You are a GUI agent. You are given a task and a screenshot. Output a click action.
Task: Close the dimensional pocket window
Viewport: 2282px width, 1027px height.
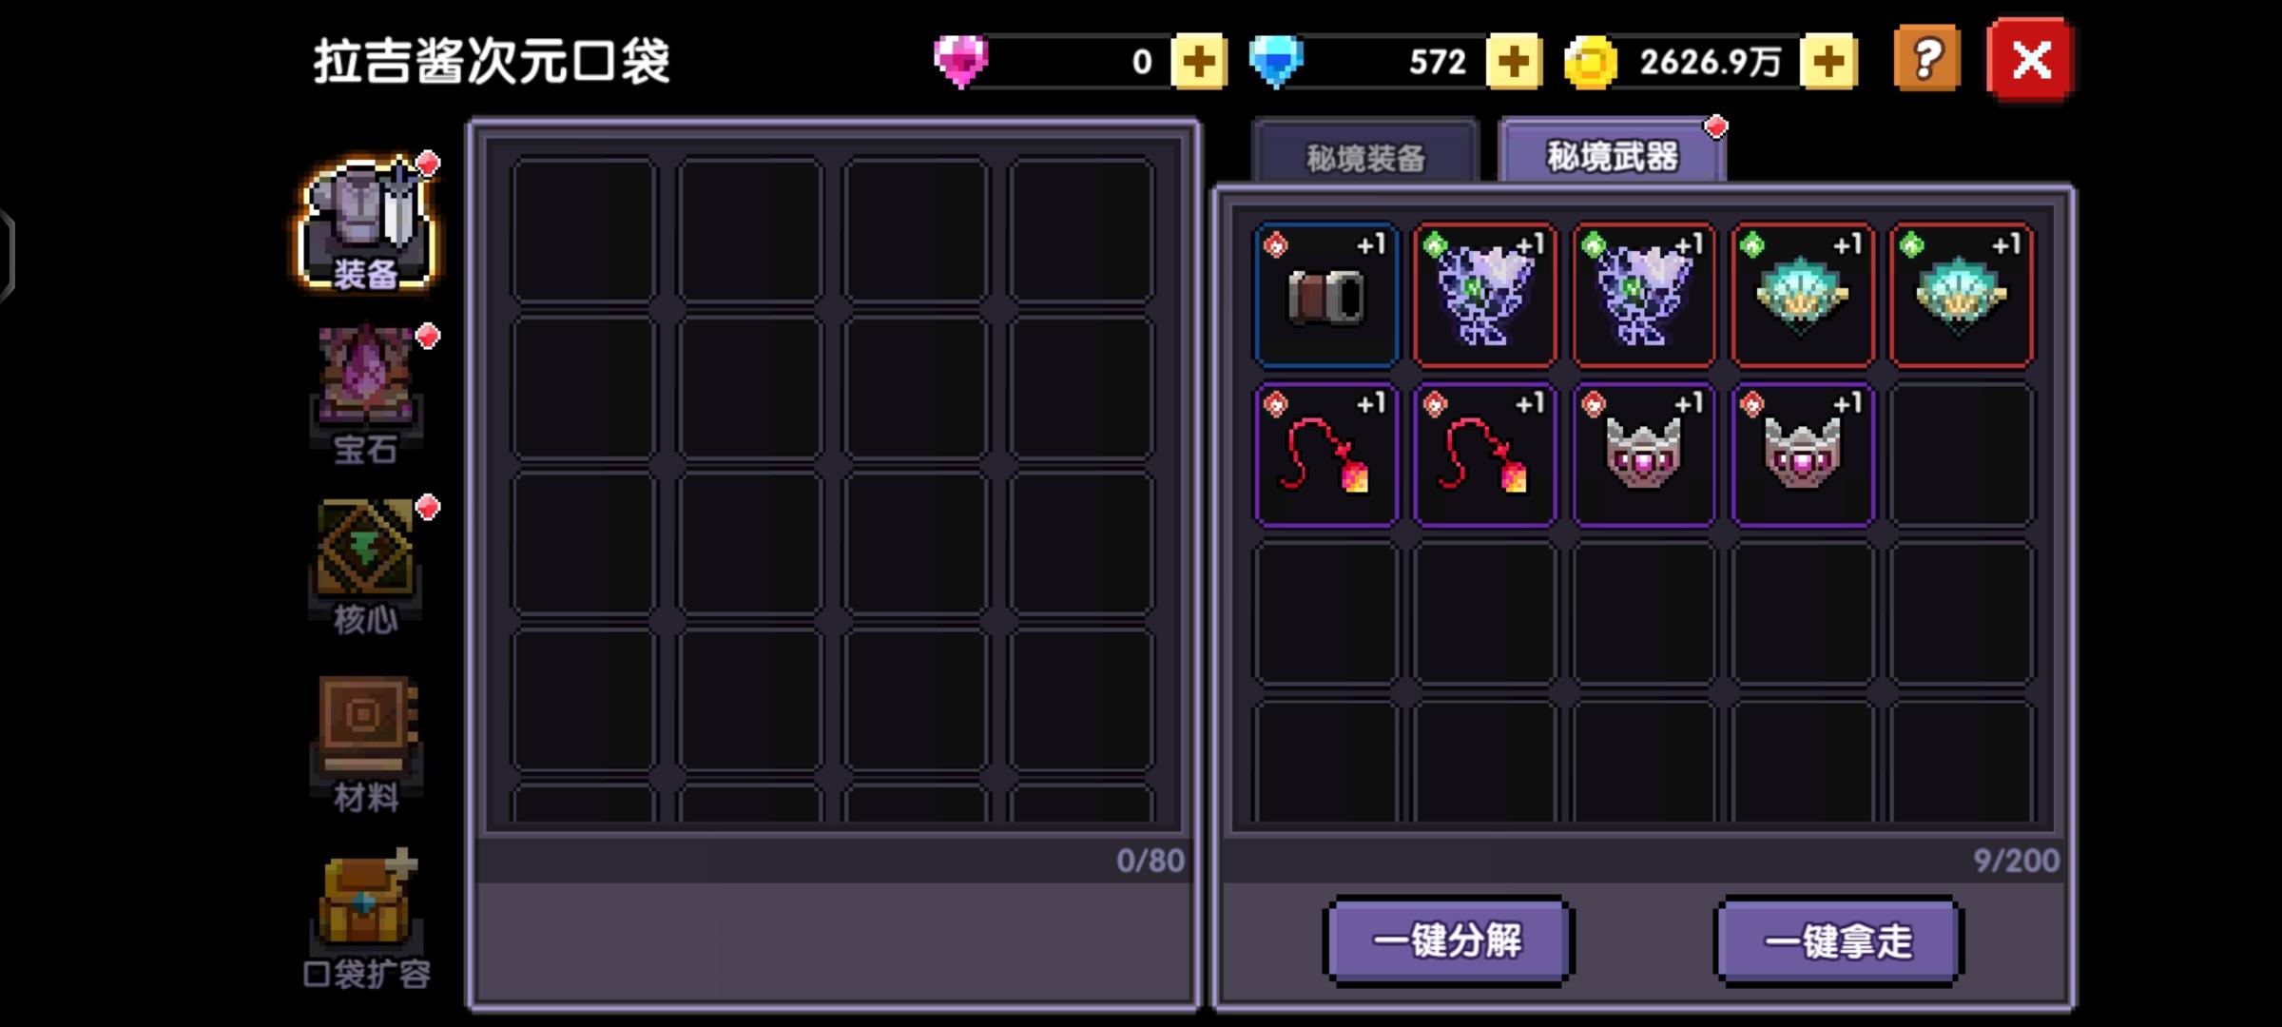pos(2030,60)
